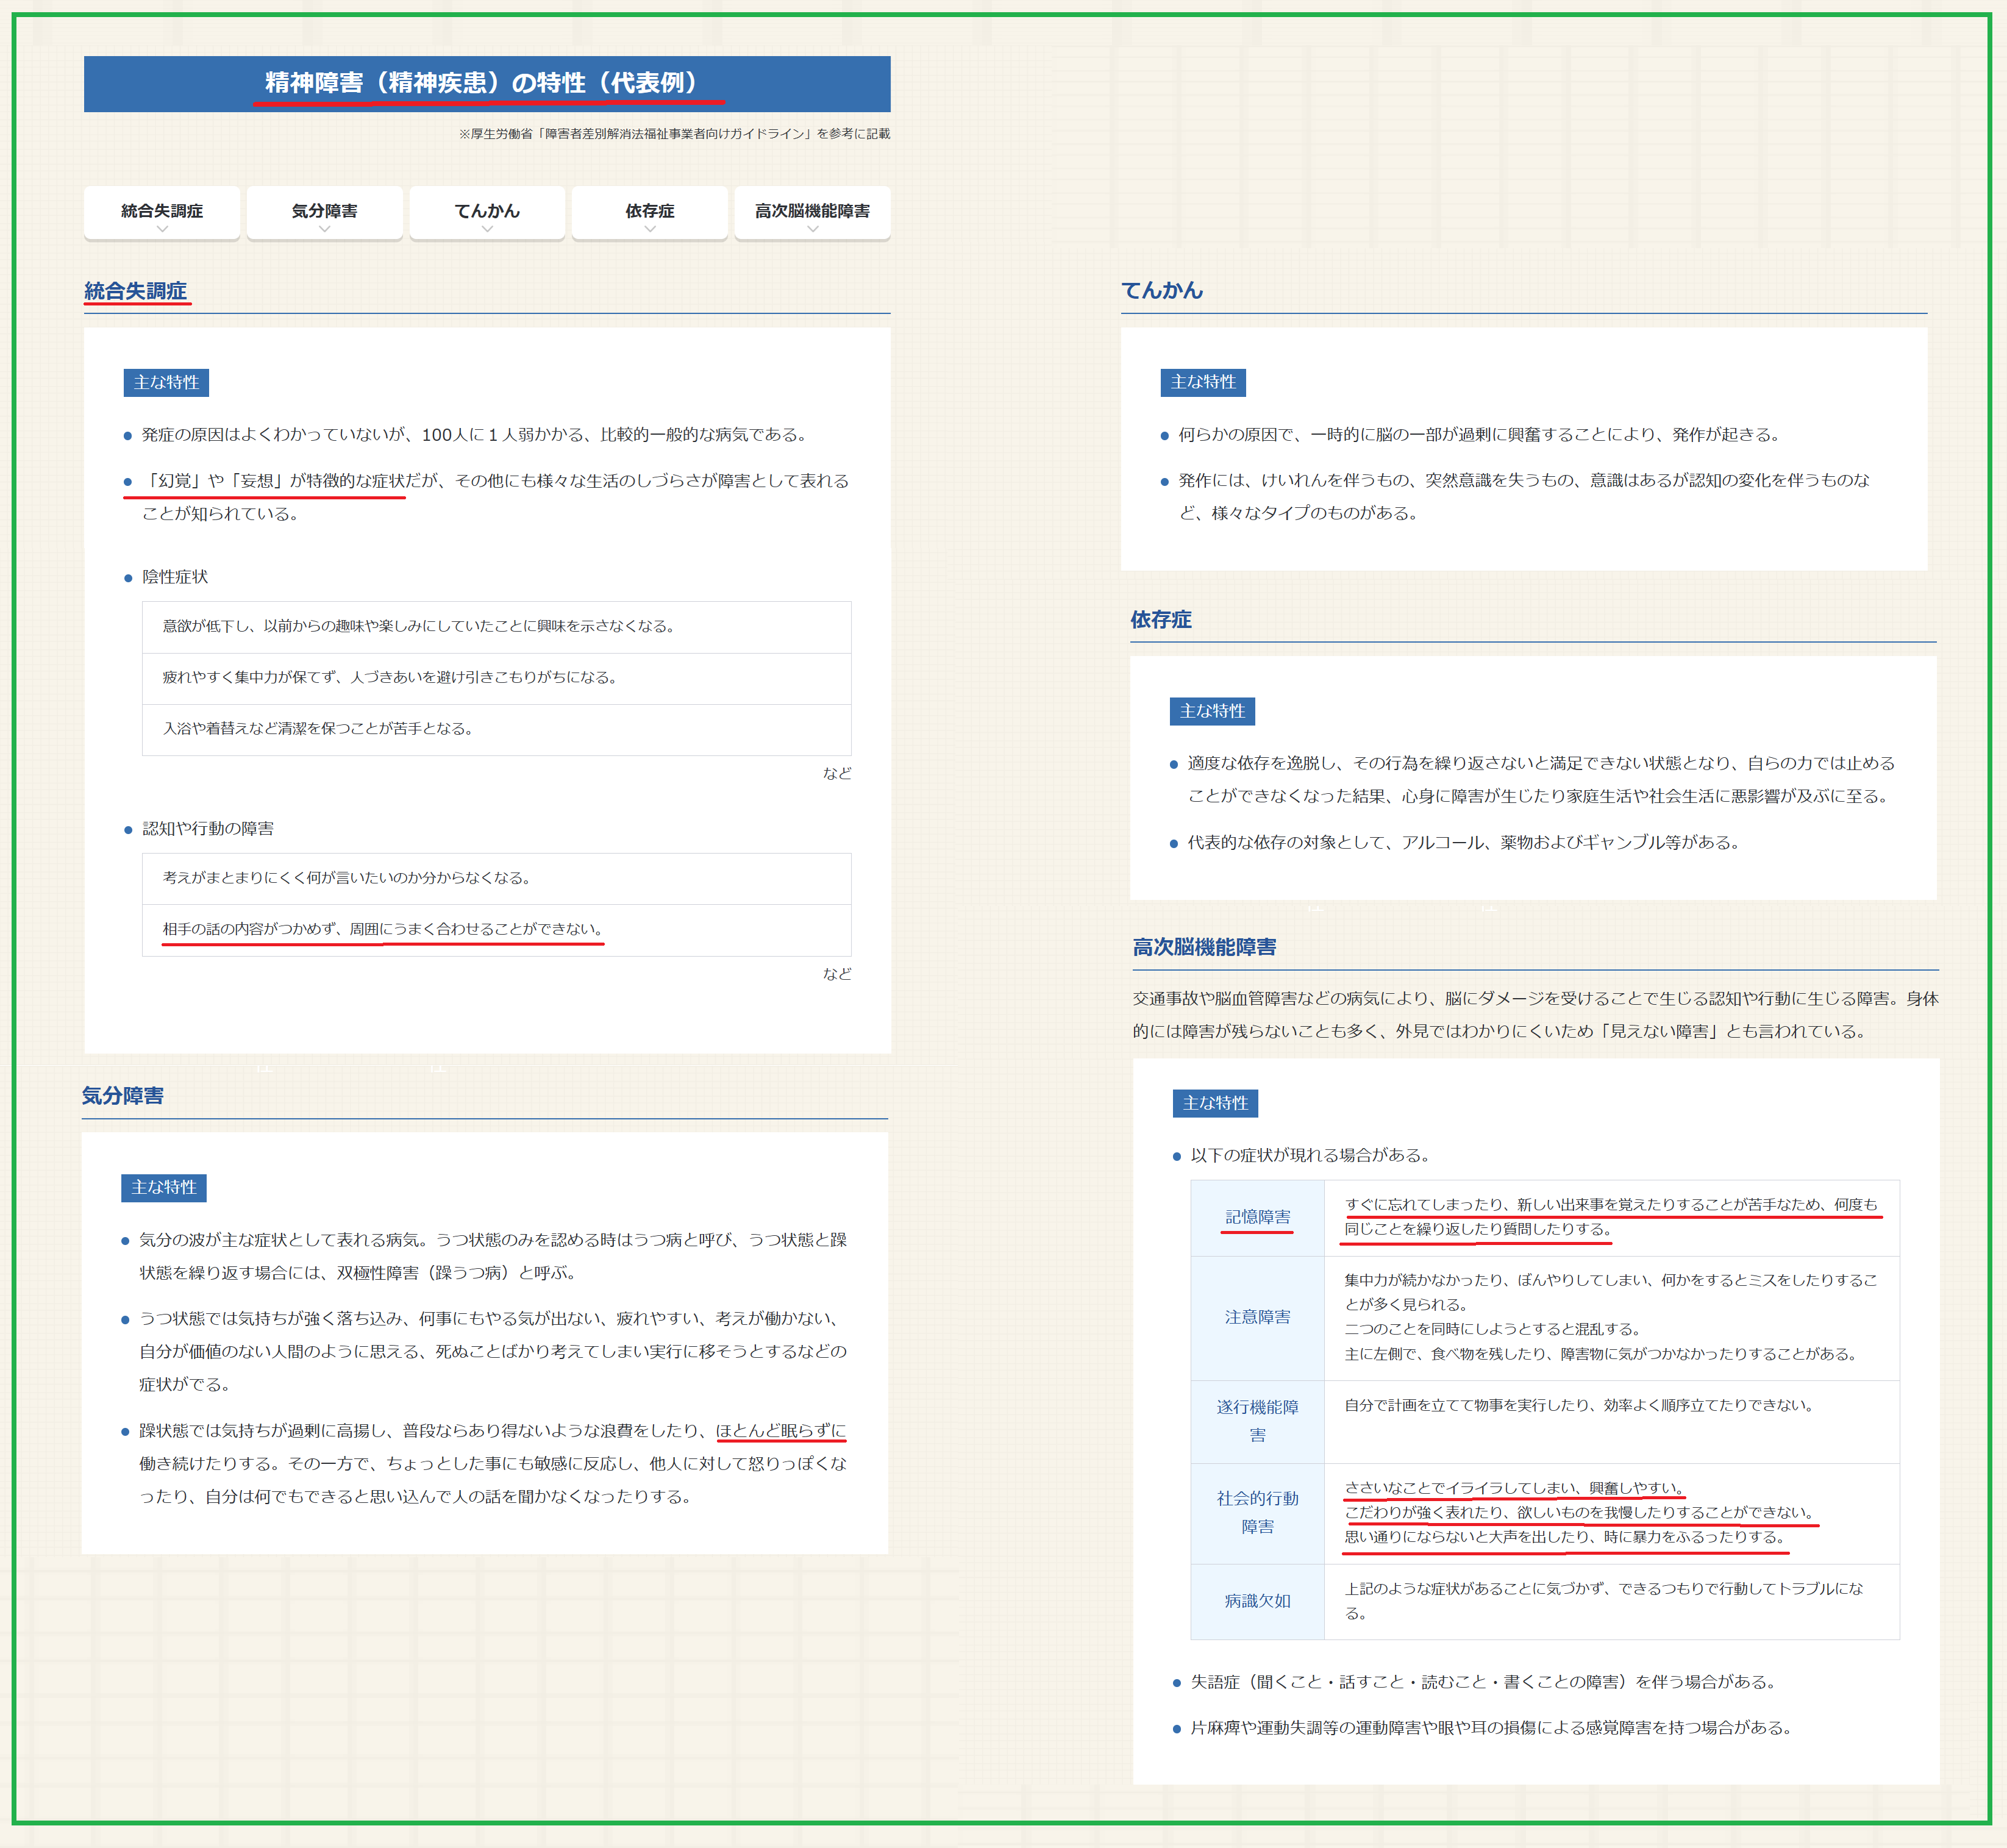Select the てんかん anchor button
Viewport: 2007px width, 1848px height.
487,212
